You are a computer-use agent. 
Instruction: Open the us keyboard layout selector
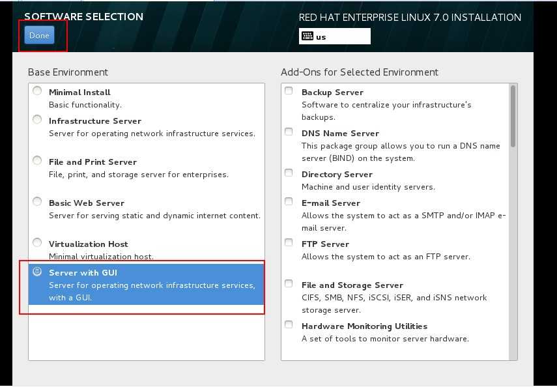point(335,36)
